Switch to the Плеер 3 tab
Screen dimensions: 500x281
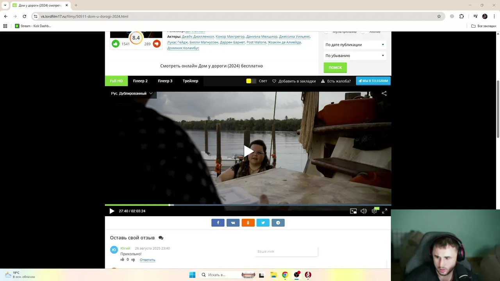click(165, 81)
